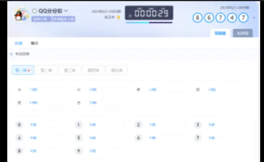
Task: Expand the quick-bet row toggle icon
Action: tap(11, 54)
